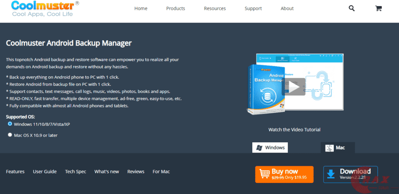
Task: Click the Watch the Video Tutorial text
Action: 294,129
